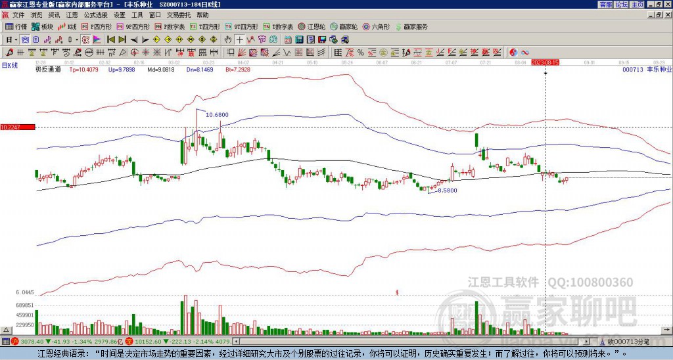Screen dimensions: 673x360
Task: Click the horizontal scrollbar right arrow
Action: point(587,342)
